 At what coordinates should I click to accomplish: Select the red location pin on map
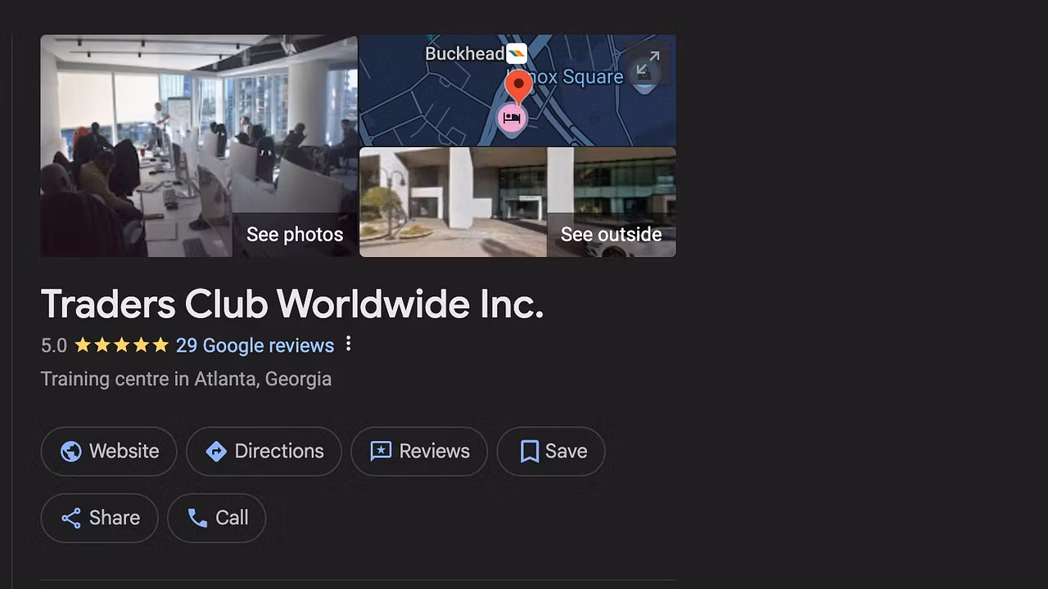point(518,86)
